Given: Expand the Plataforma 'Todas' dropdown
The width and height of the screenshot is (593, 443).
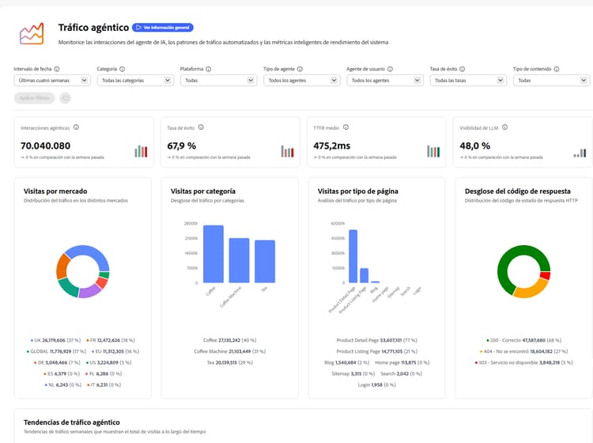Looking at the screenshot, I should (218, 80).
